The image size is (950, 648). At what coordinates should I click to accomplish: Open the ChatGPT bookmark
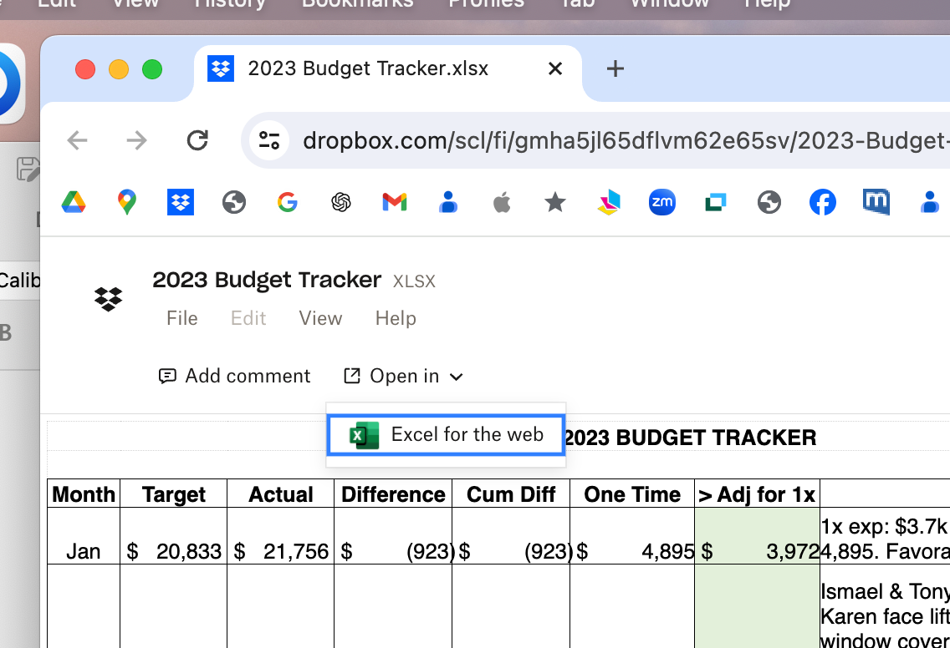point(341,202)
